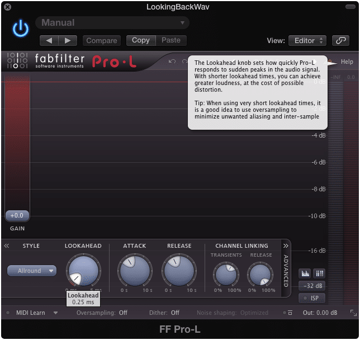Collapse Advanced panel with right double-chevron
The image size is (360, 340).
click(x=286, y=246)
